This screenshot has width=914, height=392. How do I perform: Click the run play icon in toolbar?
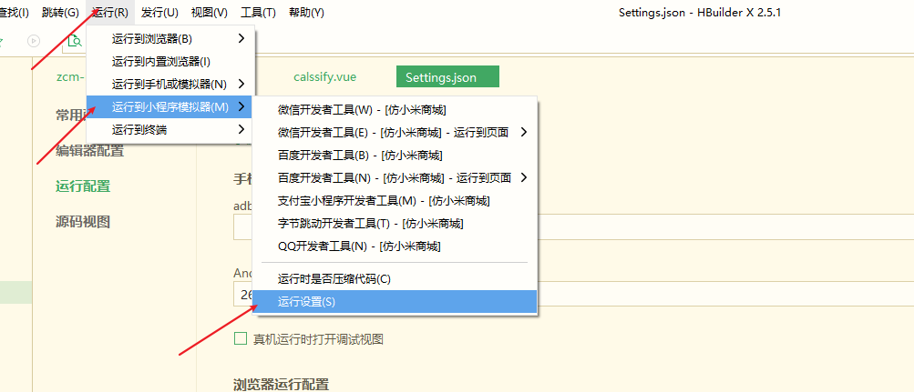[34, 41]
